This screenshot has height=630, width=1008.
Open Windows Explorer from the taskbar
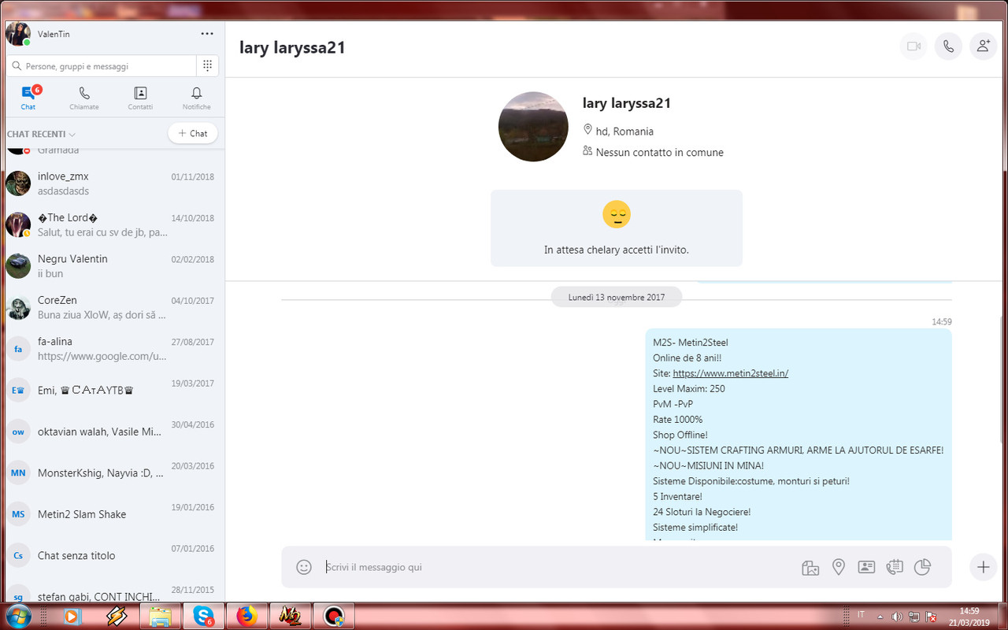point(161,616)
